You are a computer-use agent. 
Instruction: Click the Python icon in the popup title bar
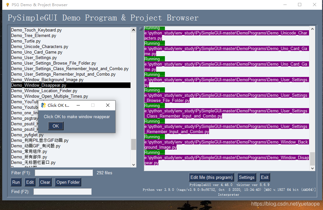pos(43,105)
